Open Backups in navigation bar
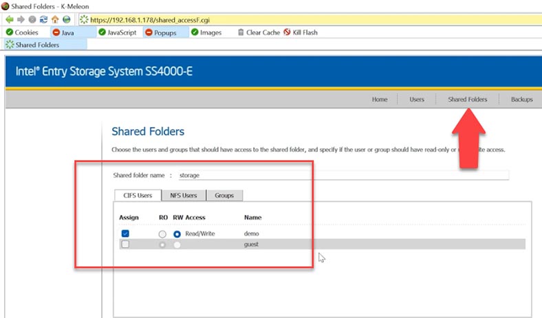 click(521, 100)
